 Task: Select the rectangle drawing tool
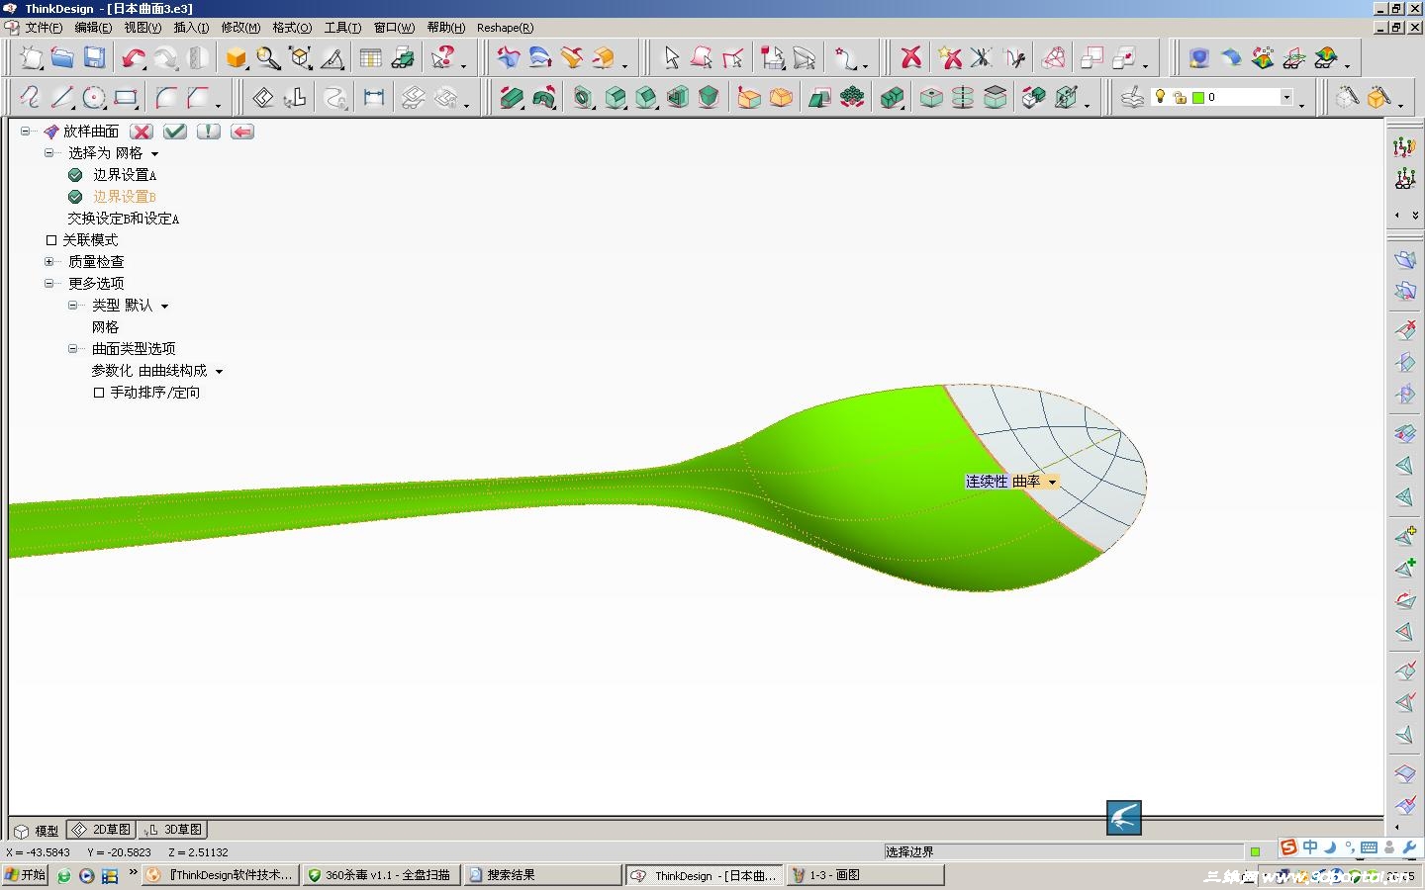[x=126, y=98]
